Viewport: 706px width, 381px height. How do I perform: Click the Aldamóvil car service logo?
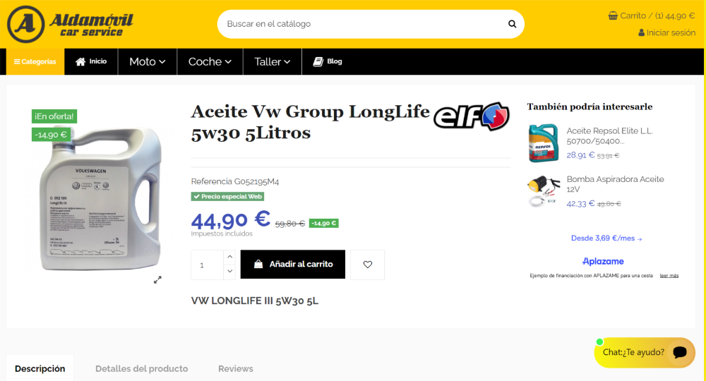(x=70, y=24)
